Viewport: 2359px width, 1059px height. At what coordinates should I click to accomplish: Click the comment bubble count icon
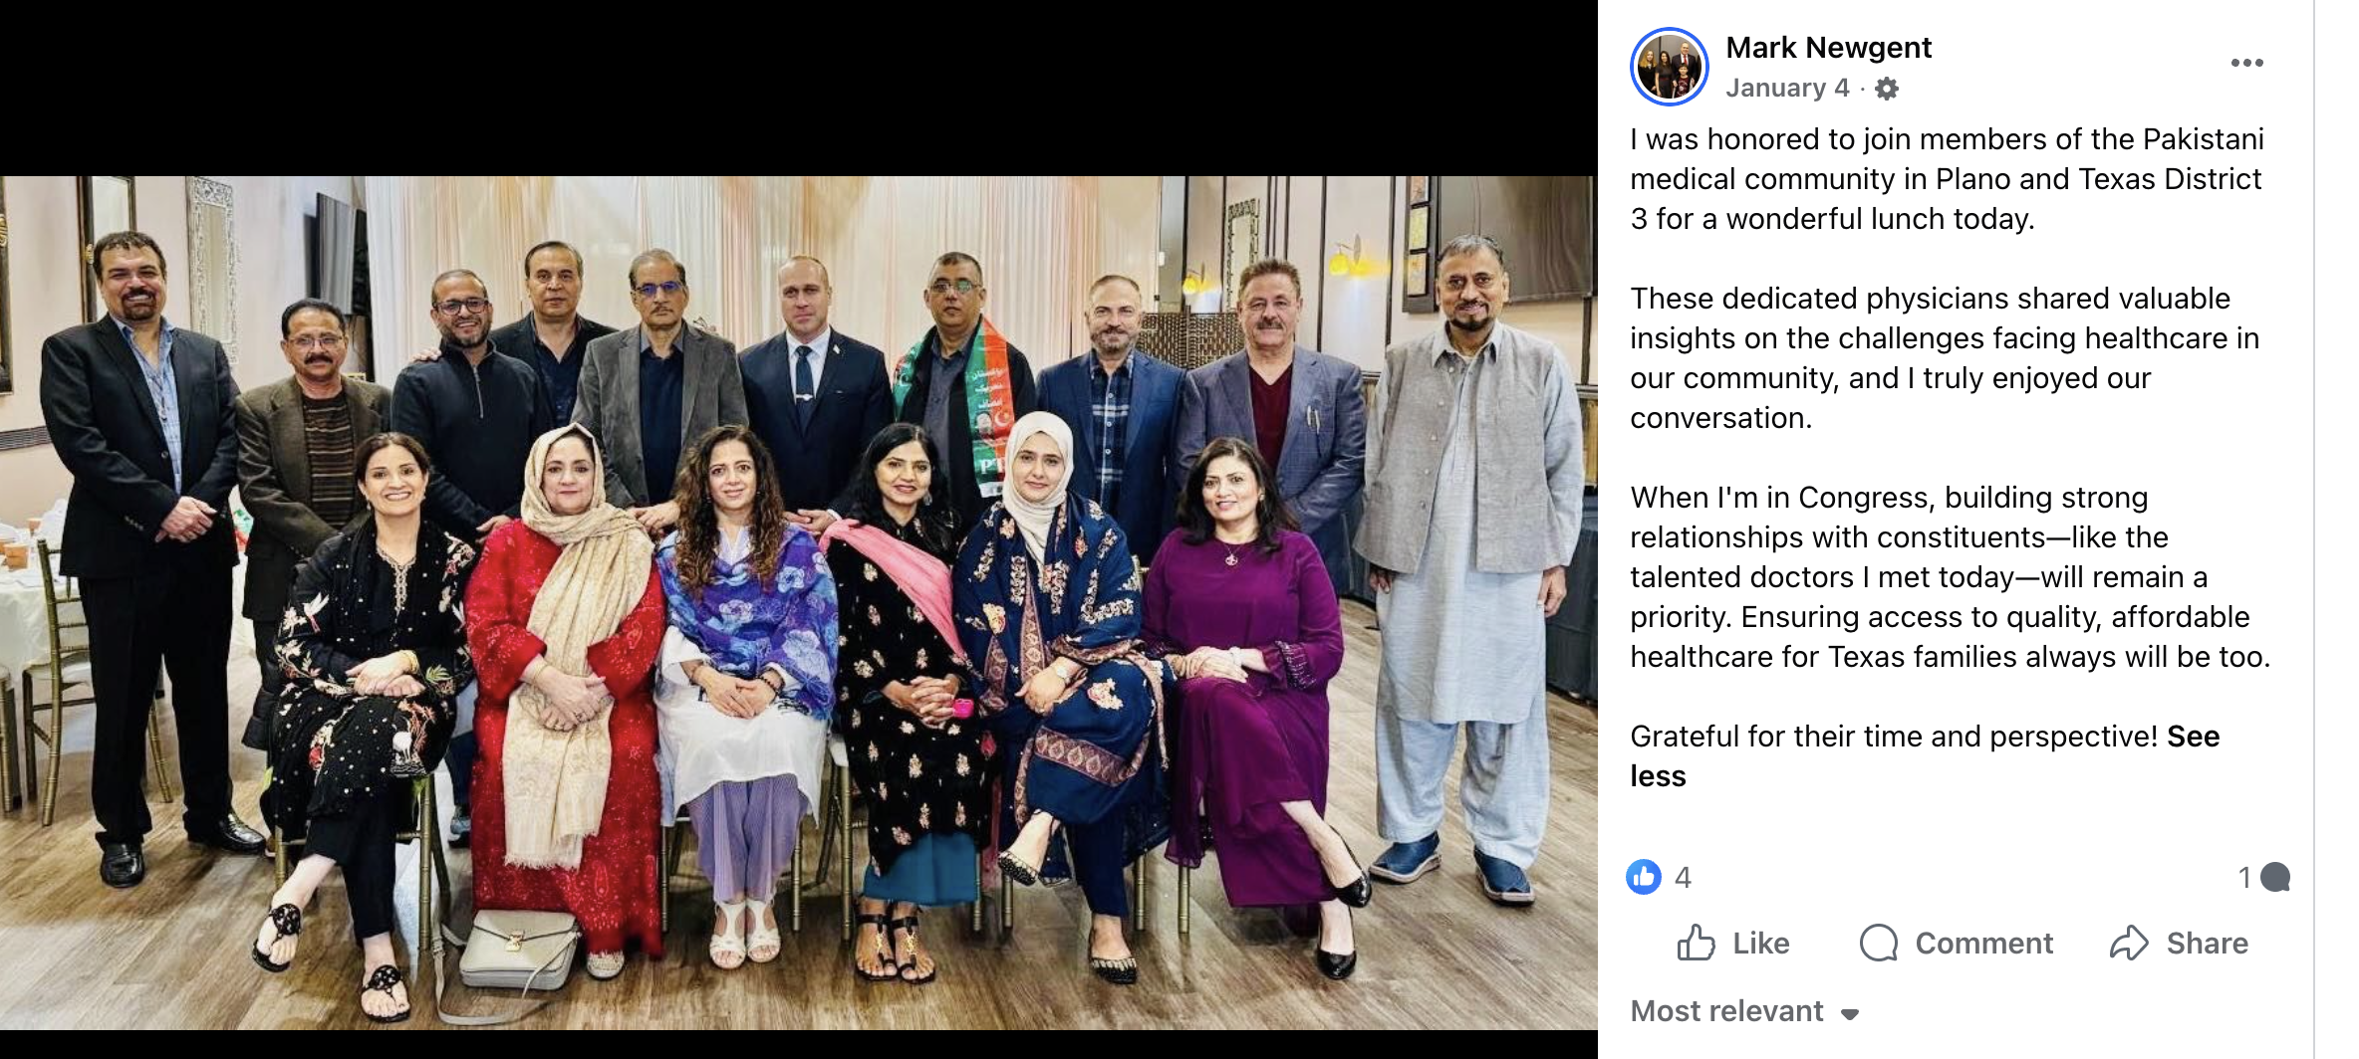tap(2275, 877)
